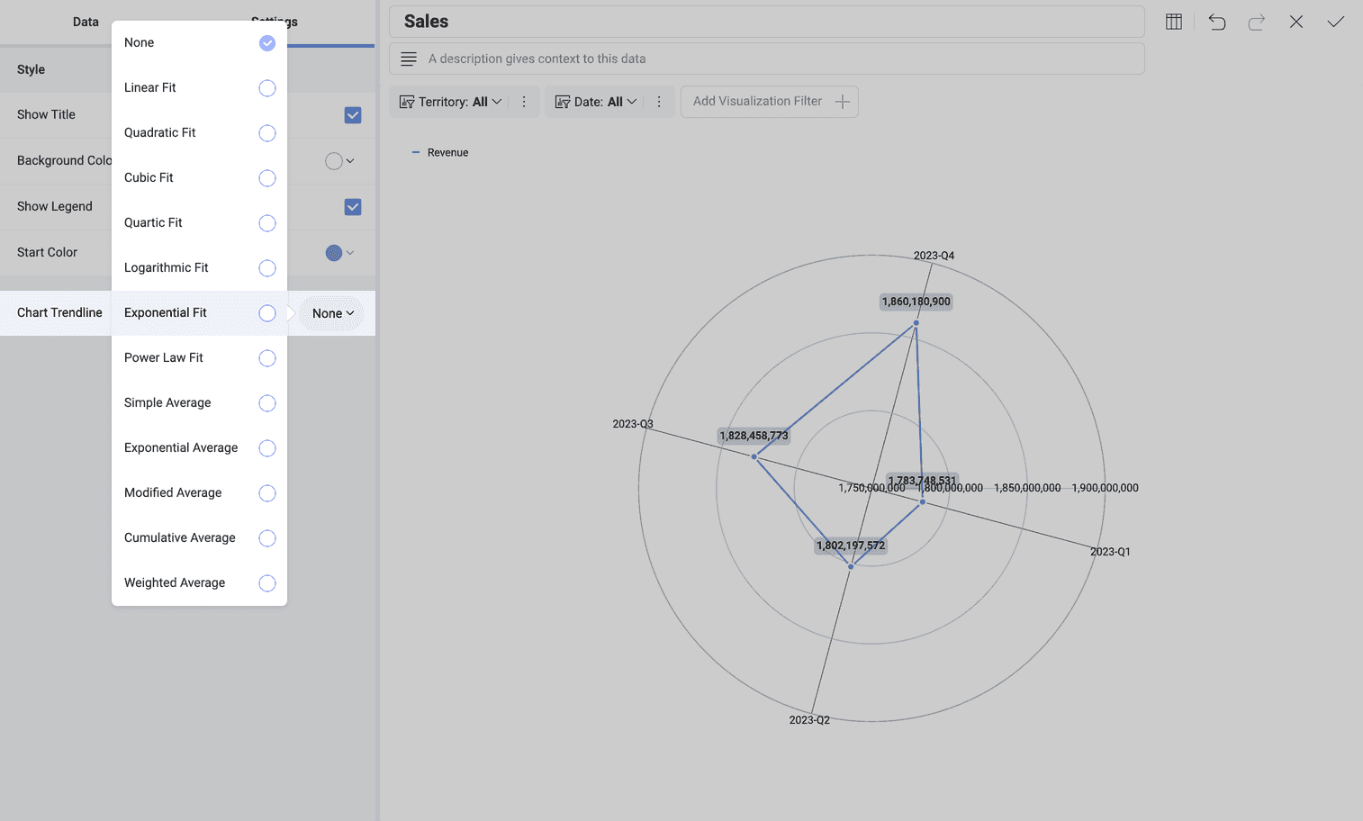The width and height of the screenshot is (1363, 821).
Task: Select the None trendline option
Action: point(199,43)
